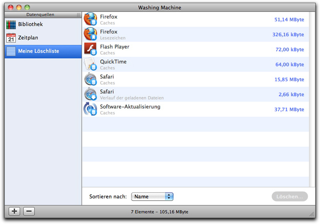Click the 15,85 MByte size value
This screenshot has height=224, width=320.
(x=289, y=80)
